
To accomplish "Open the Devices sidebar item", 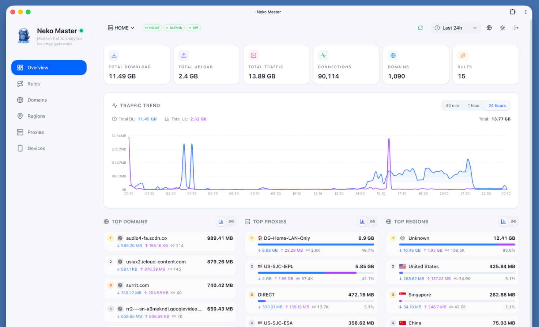I will click(49, 148).
